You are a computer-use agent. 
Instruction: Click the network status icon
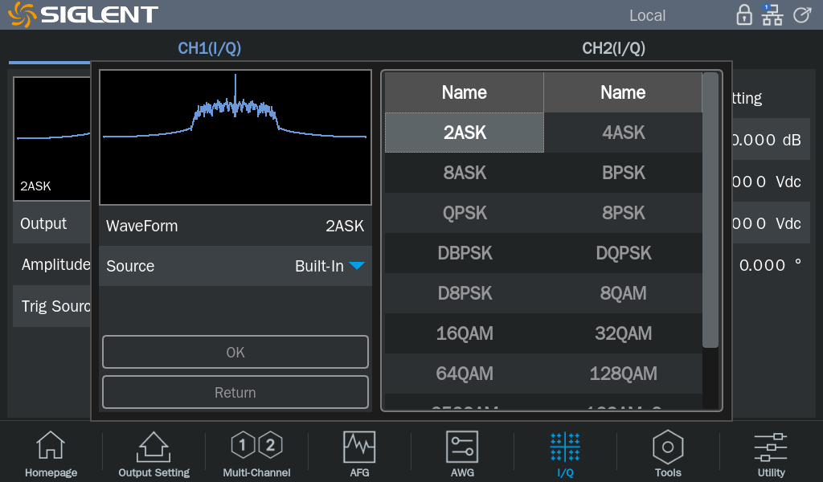[x=772, y=15]
